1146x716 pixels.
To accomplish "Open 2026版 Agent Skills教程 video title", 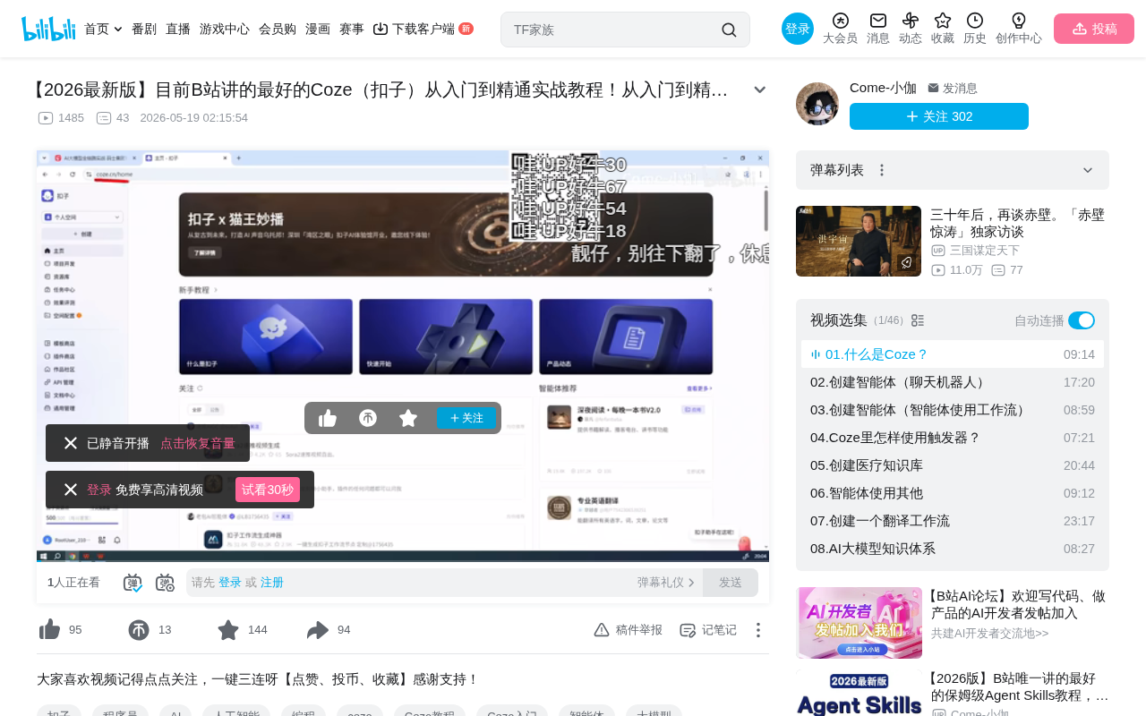I will click(x=1020, y=686).
